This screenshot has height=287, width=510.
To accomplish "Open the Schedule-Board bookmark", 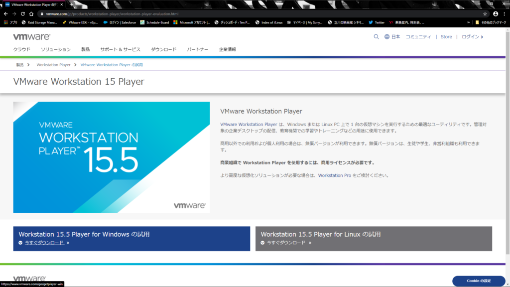I will click(x=154, y=22).
